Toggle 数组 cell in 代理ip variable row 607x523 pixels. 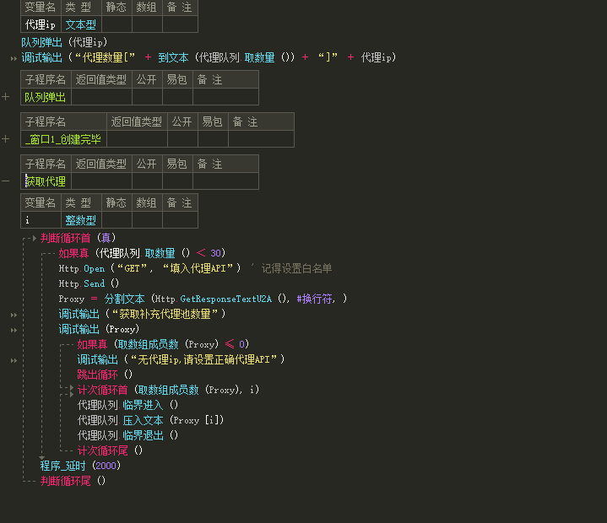click(x=147, y=24)
